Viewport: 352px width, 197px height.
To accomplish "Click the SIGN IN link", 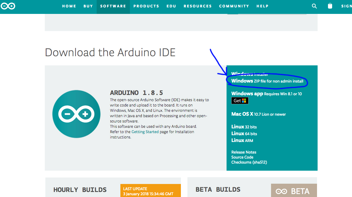I will pyautogui.click(x=346, y=6).
